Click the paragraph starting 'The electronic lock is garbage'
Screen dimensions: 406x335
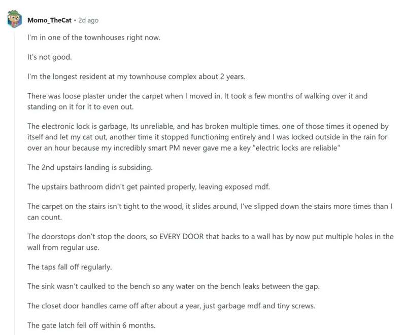tap(208, 137)
